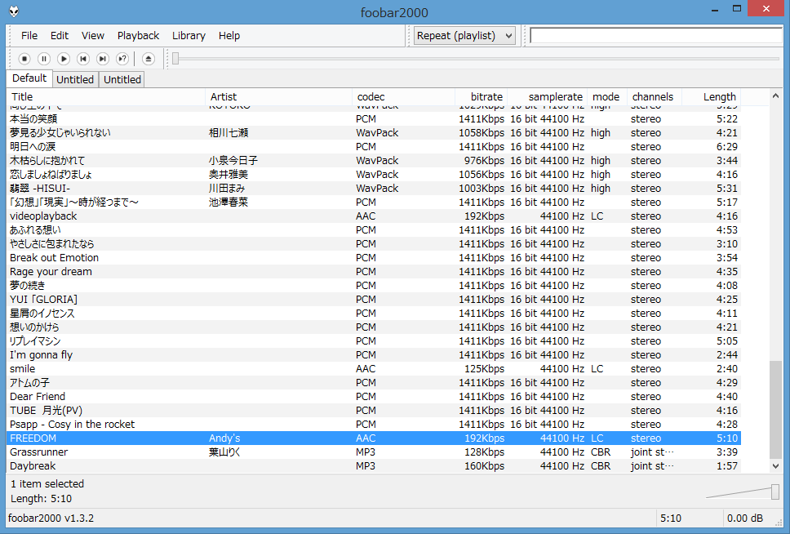
Task: Select the track "夢の続き"
Action: coord(373,286)
